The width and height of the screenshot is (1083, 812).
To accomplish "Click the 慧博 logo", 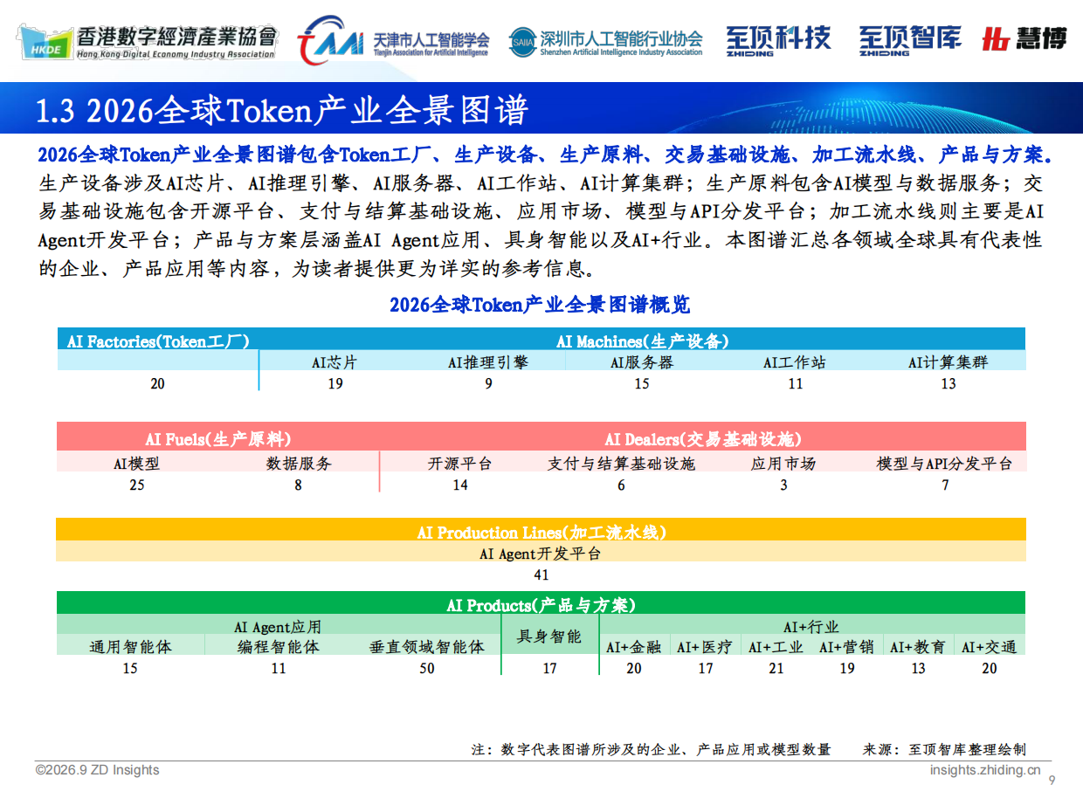I will (1024, 38).
